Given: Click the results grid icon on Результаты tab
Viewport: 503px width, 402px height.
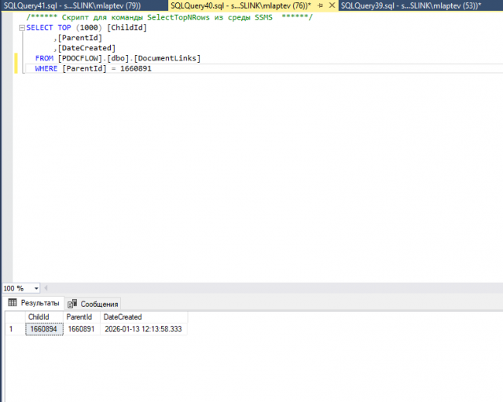Looking at the screenshot, I should click(x=13, y=302).
